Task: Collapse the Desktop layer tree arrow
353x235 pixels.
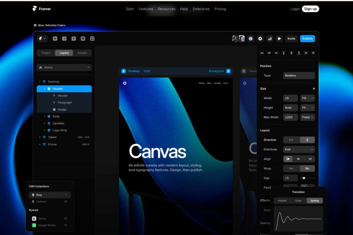Action: tap(40, 82)
